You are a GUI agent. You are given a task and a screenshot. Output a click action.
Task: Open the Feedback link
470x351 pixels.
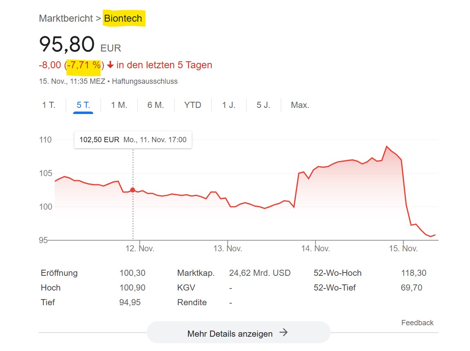[417, 322]
